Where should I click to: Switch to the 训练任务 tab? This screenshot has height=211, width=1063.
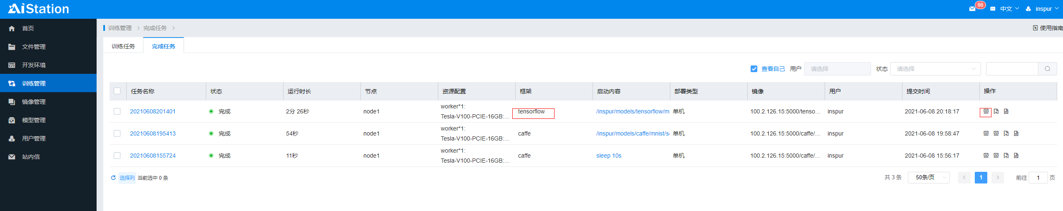click(123, 46)
